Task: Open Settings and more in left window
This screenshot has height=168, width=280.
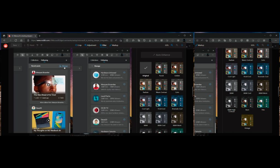Action: click(x=190, y=40)
